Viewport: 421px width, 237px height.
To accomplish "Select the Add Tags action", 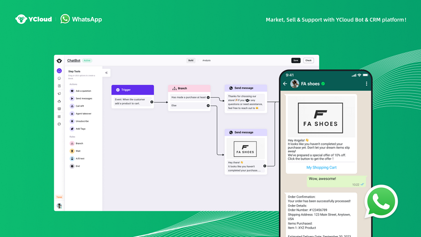I will 78,129.
